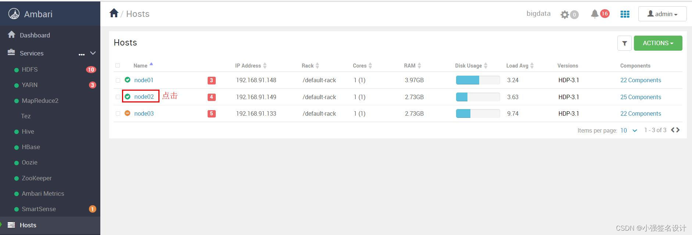Open the ACTIONS dropdown
Viewport: 692px width, 235px height.
(x=658, y=43)
